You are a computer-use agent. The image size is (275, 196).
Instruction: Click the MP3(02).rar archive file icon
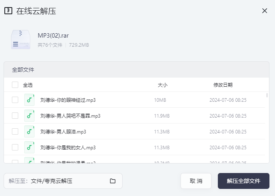[21, 40]
